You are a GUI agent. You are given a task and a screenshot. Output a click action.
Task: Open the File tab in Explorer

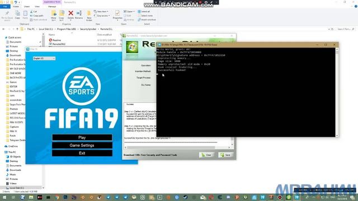[5, 6]
